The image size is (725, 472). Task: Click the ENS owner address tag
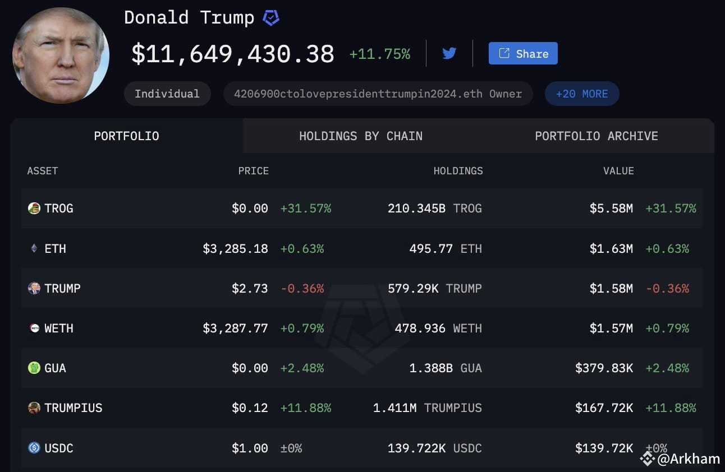[x=378, y=94]
